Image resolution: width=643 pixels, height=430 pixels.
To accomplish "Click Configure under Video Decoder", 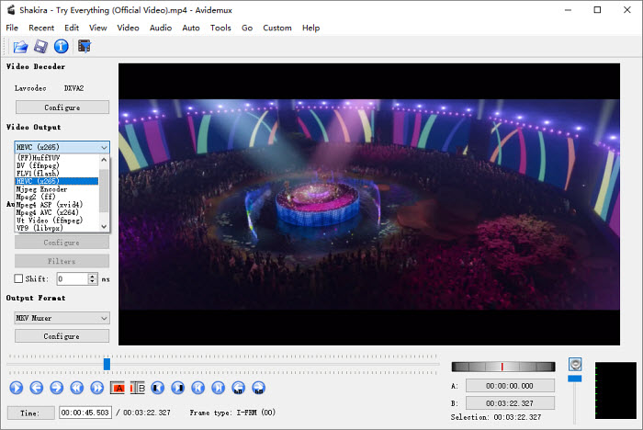I will point(62,107).
